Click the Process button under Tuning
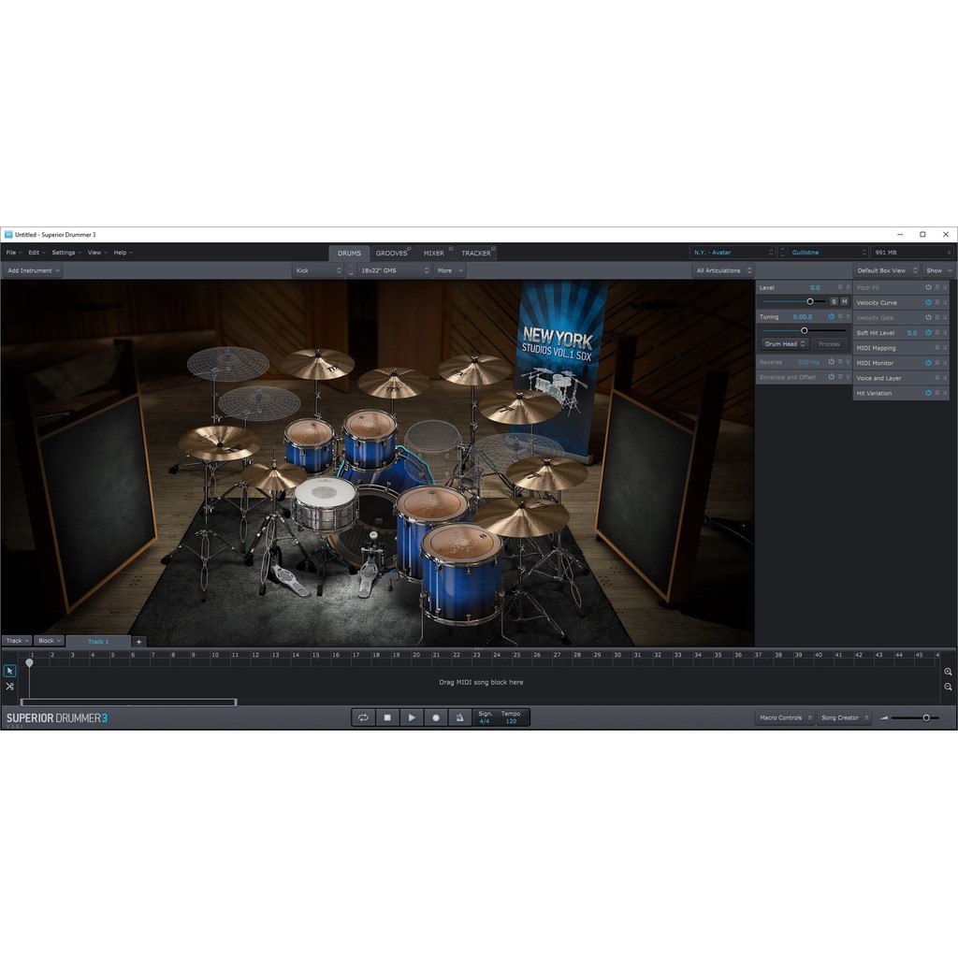Viewport: 958px width, 958px height. (x=829, y=343)
